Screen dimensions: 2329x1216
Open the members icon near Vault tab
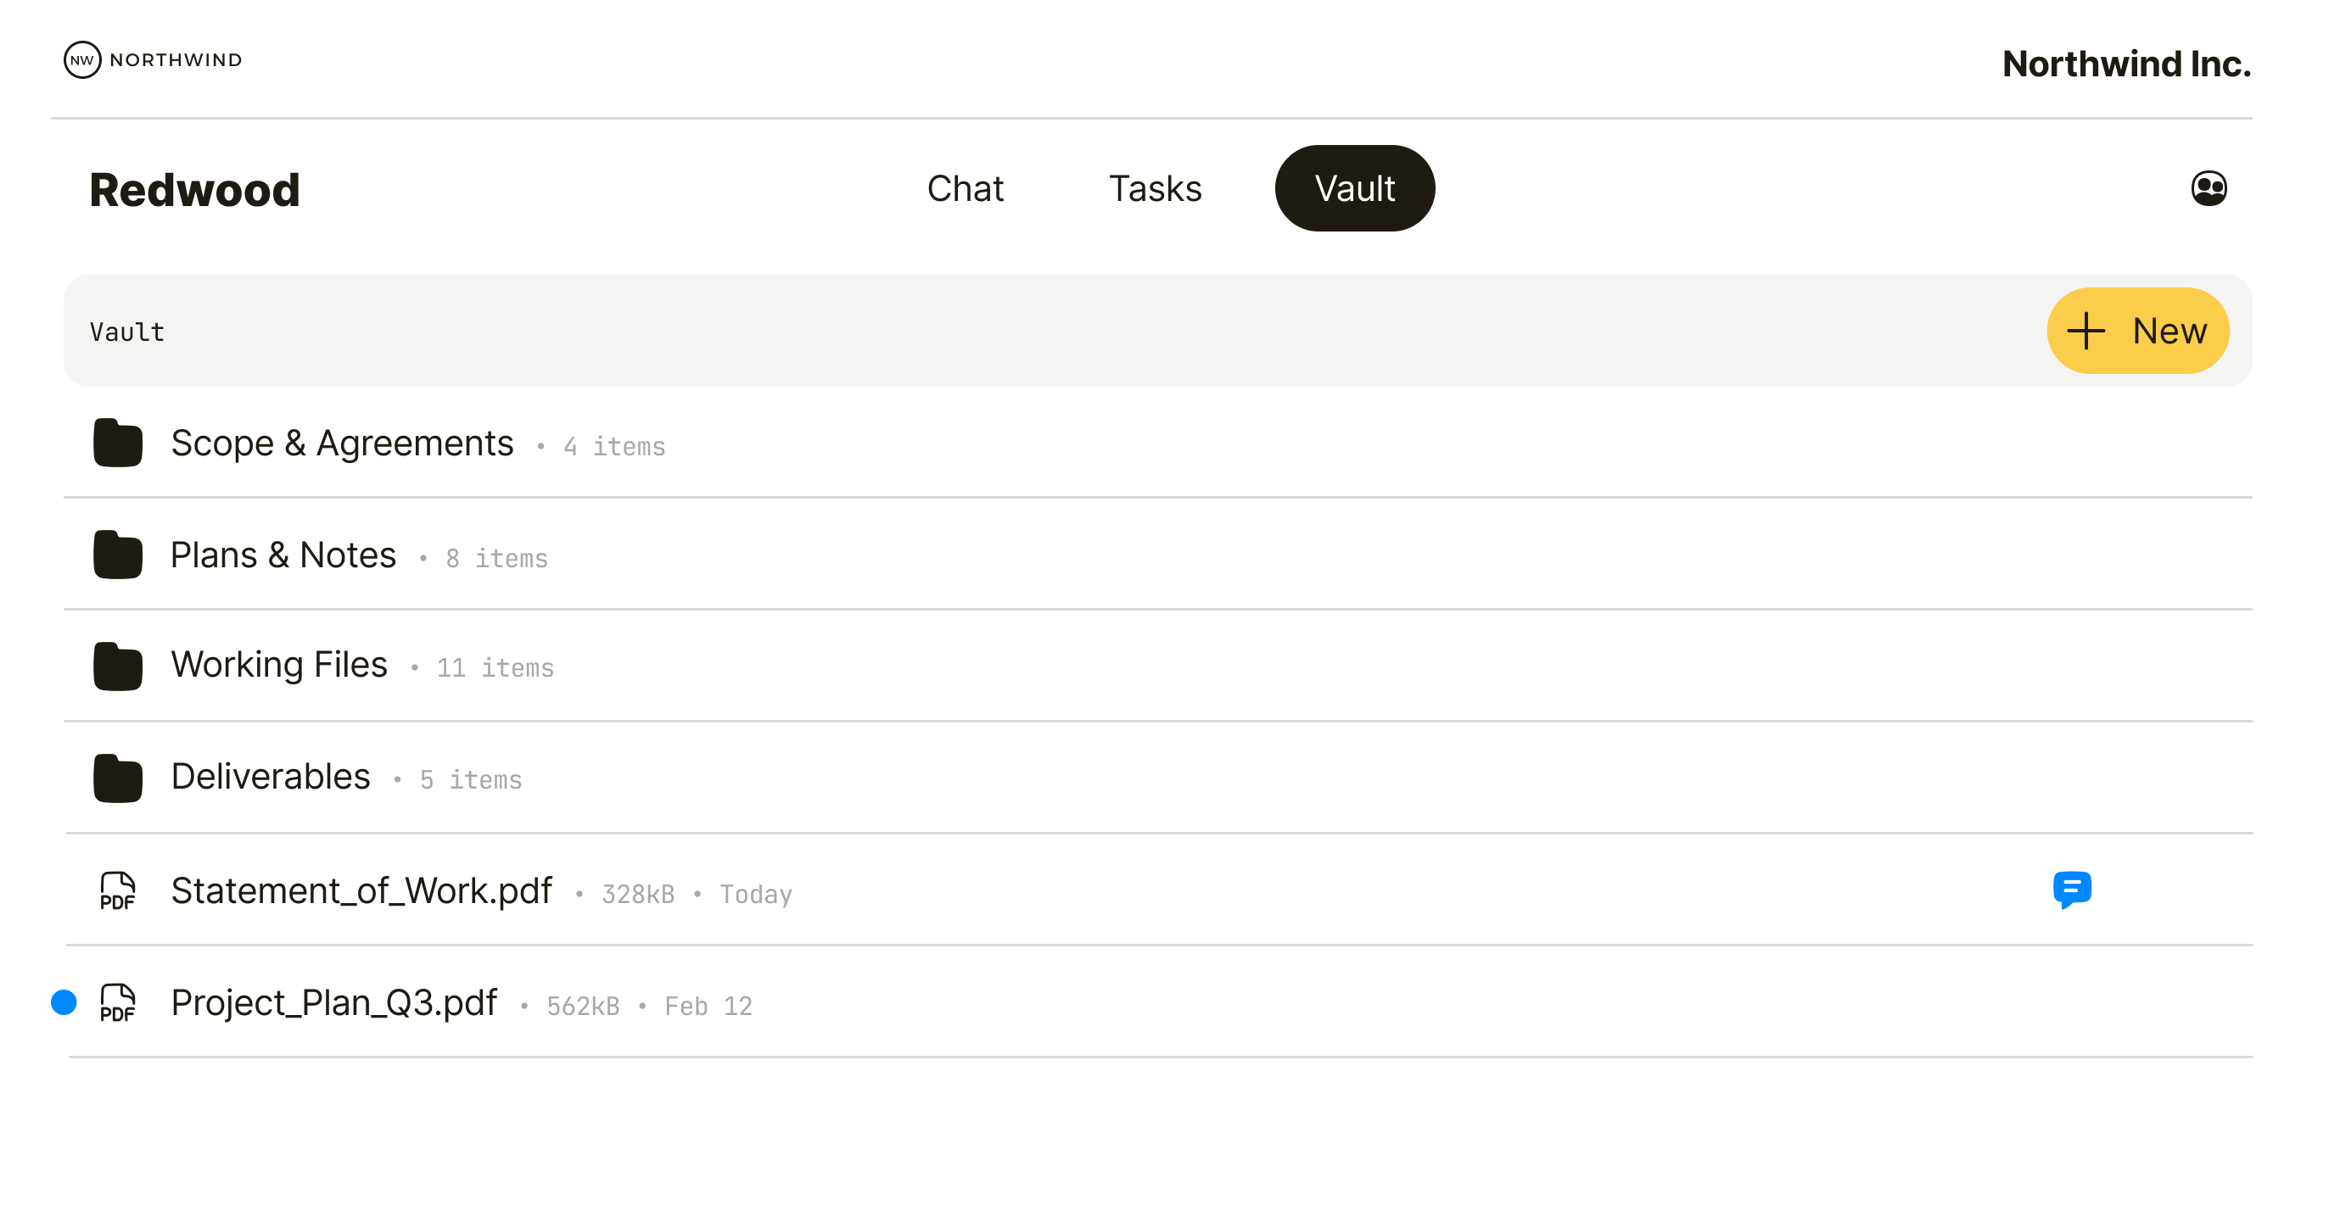[2209, 188]
